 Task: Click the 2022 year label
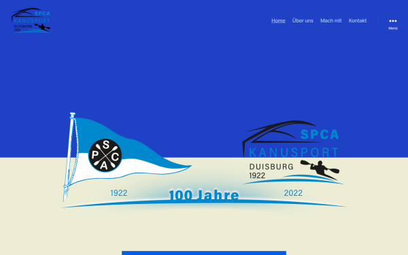(x=293, y=193)
